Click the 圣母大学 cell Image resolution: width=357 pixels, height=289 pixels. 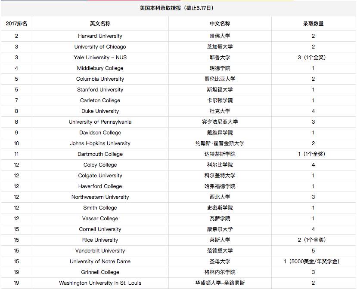click(x=220, y=262)
